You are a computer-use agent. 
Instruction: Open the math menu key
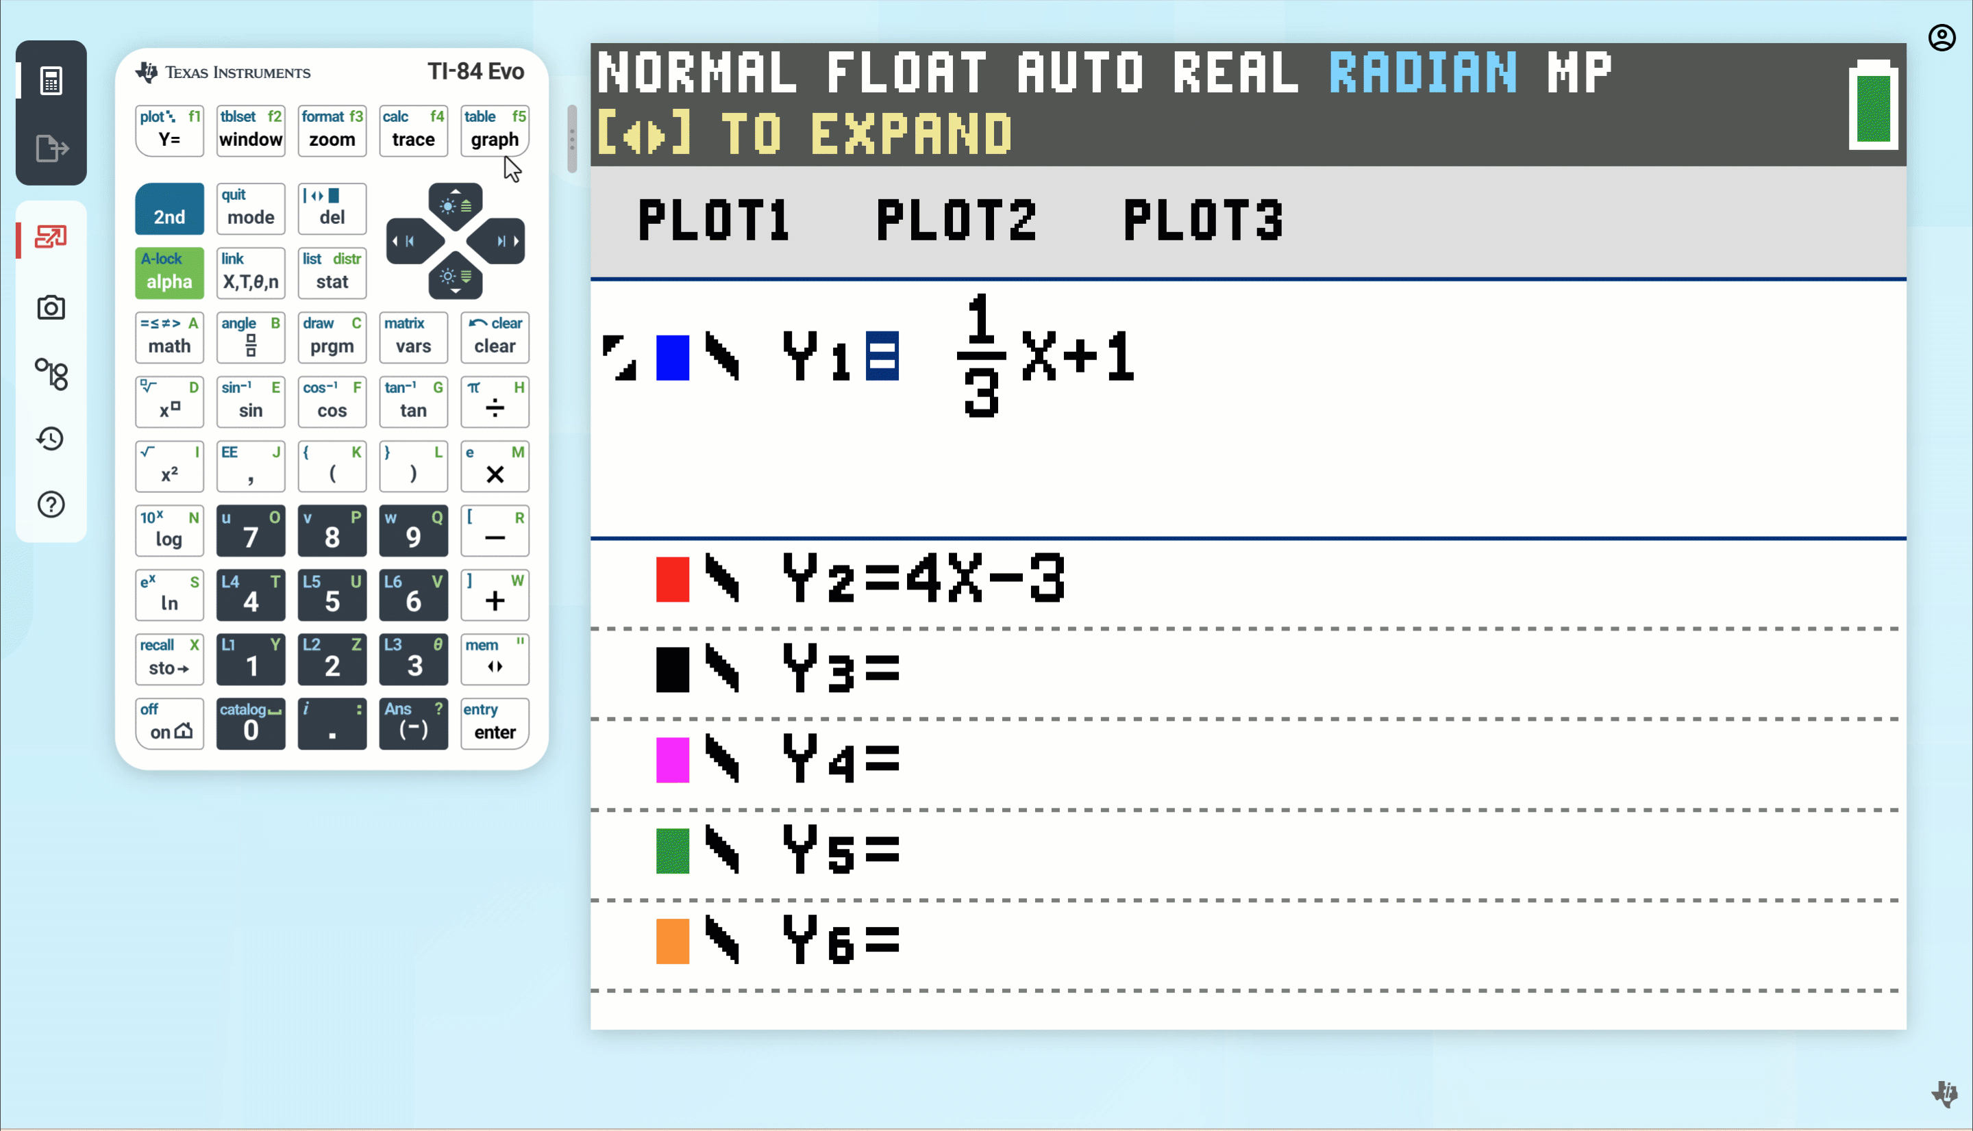169,338
